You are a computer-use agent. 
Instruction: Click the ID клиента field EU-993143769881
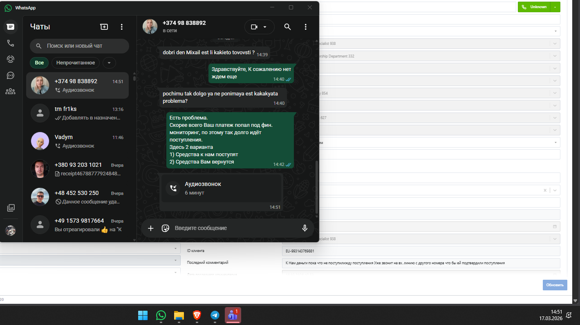(421, 251)
